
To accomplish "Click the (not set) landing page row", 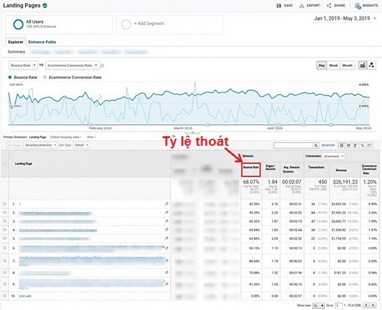I will 25,296.
